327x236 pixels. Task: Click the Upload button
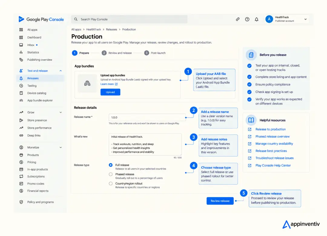click(x=110, y=92)
